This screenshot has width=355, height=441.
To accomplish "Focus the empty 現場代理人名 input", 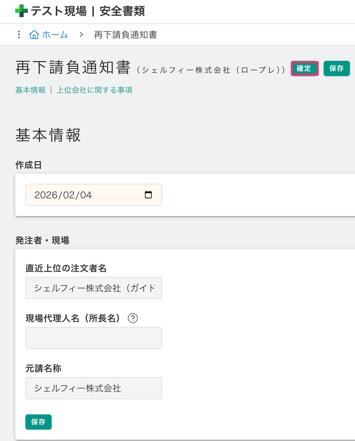I will [x=94, y=338].
